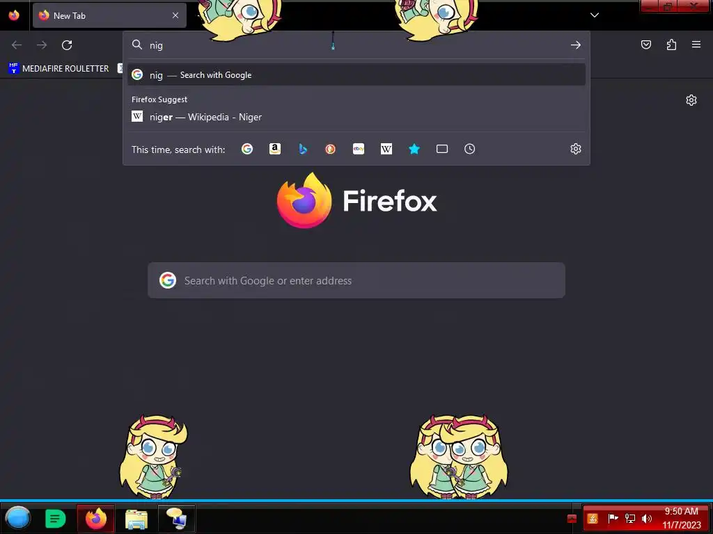Search in open Tabs icon

(x=442, y=149)
